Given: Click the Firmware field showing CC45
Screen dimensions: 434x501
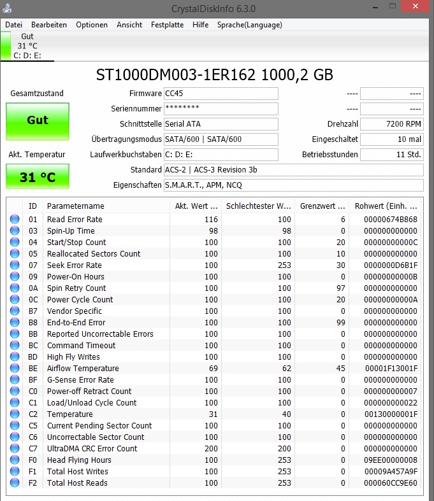Looking at the screenshot, I should coord(221,94).
